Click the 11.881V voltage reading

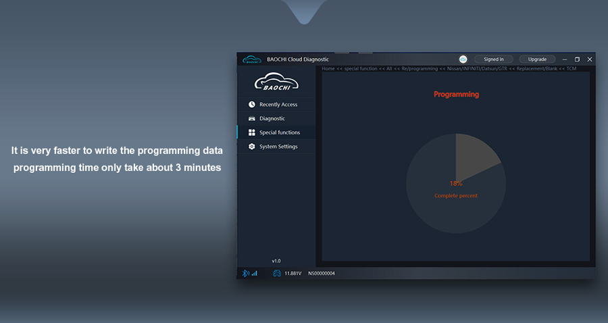tap(293, 274)
